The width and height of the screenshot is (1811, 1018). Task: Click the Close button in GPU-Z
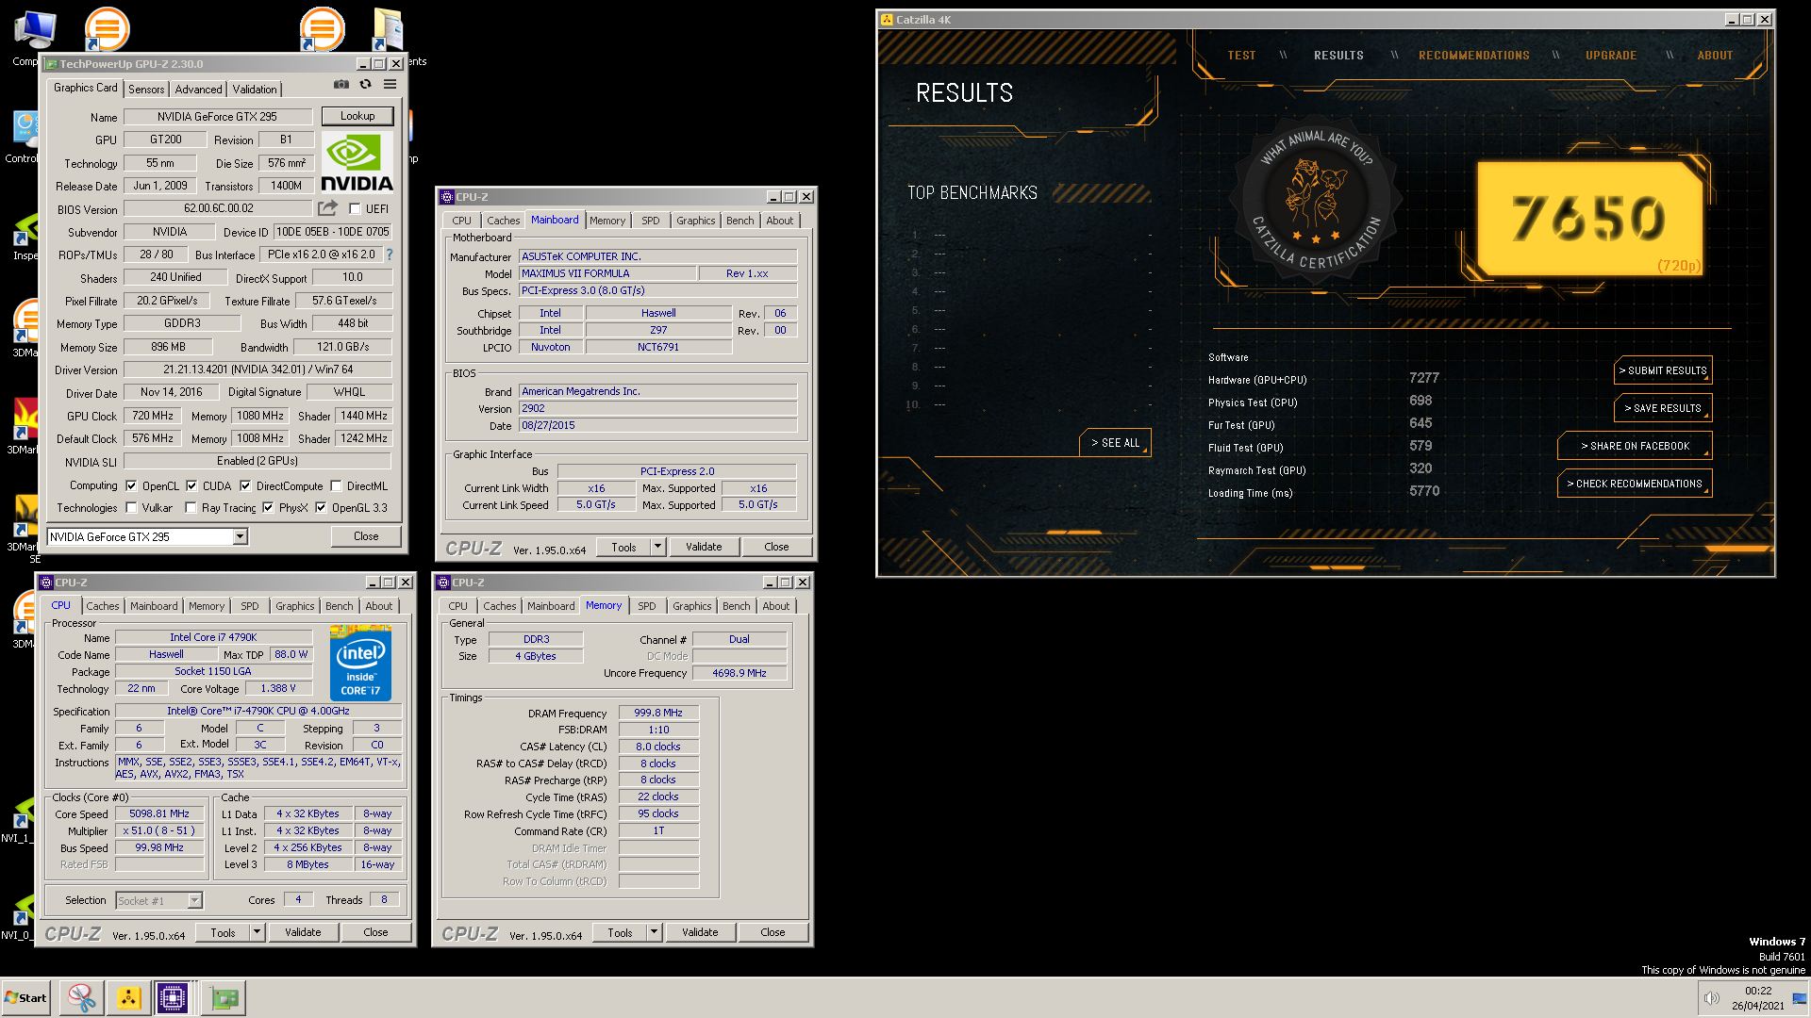click(366, 536)
